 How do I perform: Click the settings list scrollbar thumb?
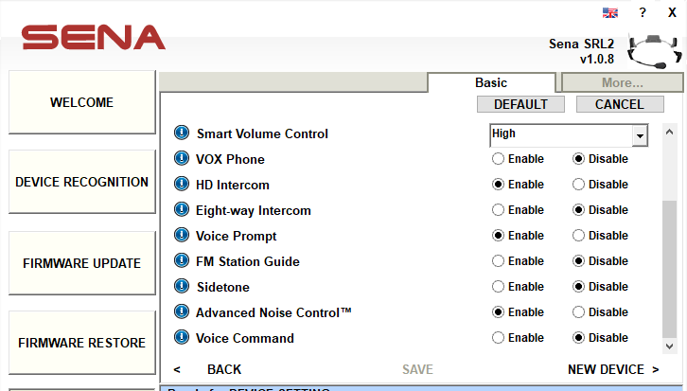click(669, 270)
